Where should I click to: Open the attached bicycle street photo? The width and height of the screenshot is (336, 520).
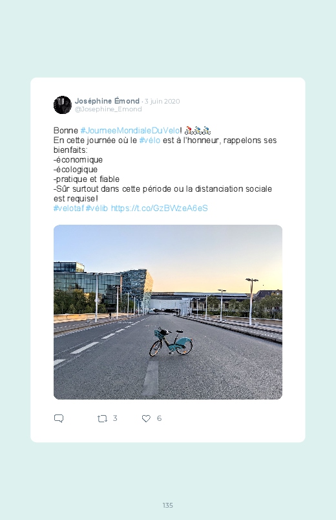point(168,312)
